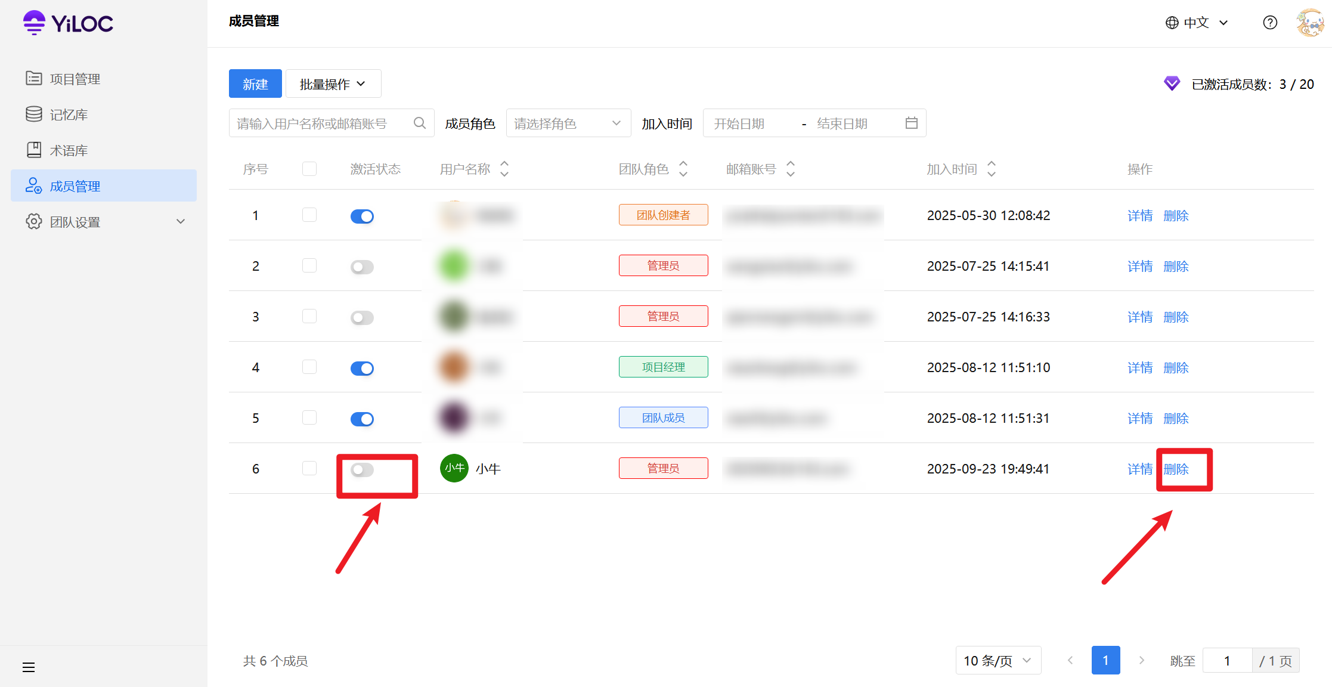
Task: Go to 项目管理 in sidebar
Action: [75, 79]
